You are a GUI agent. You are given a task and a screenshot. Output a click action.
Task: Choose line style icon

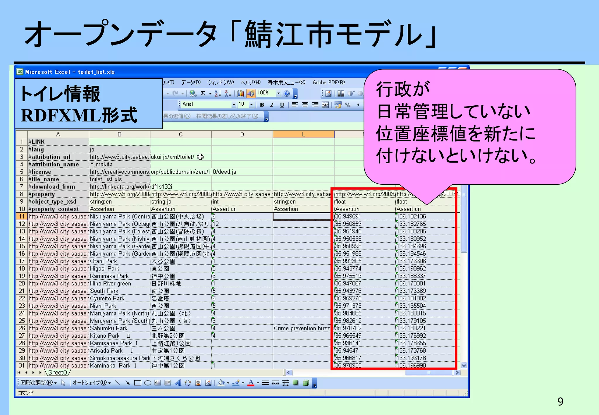click(265, 383)
